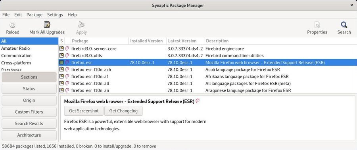This screenshot has height=150, width=357.
Task: Click the status bar packages listed text
Action: coord(79,146)
